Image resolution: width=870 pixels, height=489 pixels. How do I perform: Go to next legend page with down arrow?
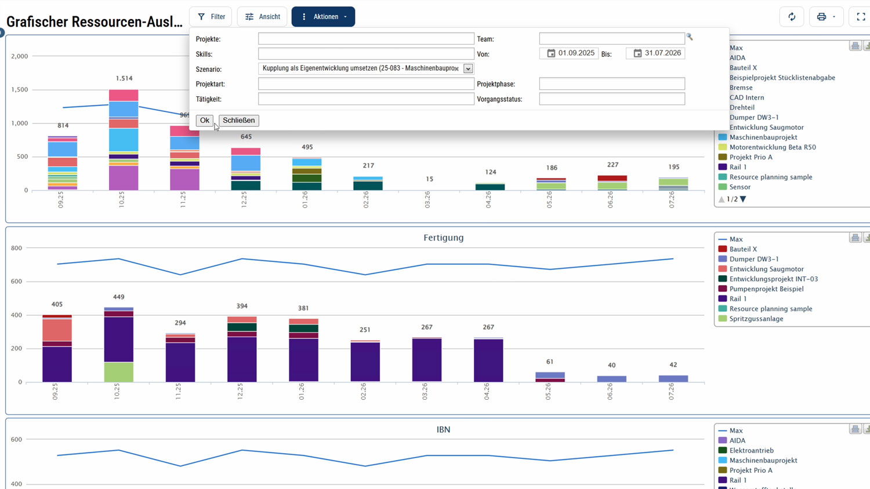click(x=743, y=199)
